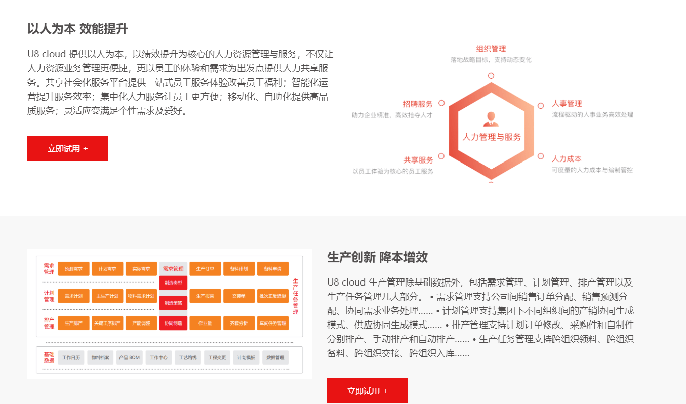Click the 物料档案 gray block
Viewport: 686px width, 404px height.
tap(100, 357)
